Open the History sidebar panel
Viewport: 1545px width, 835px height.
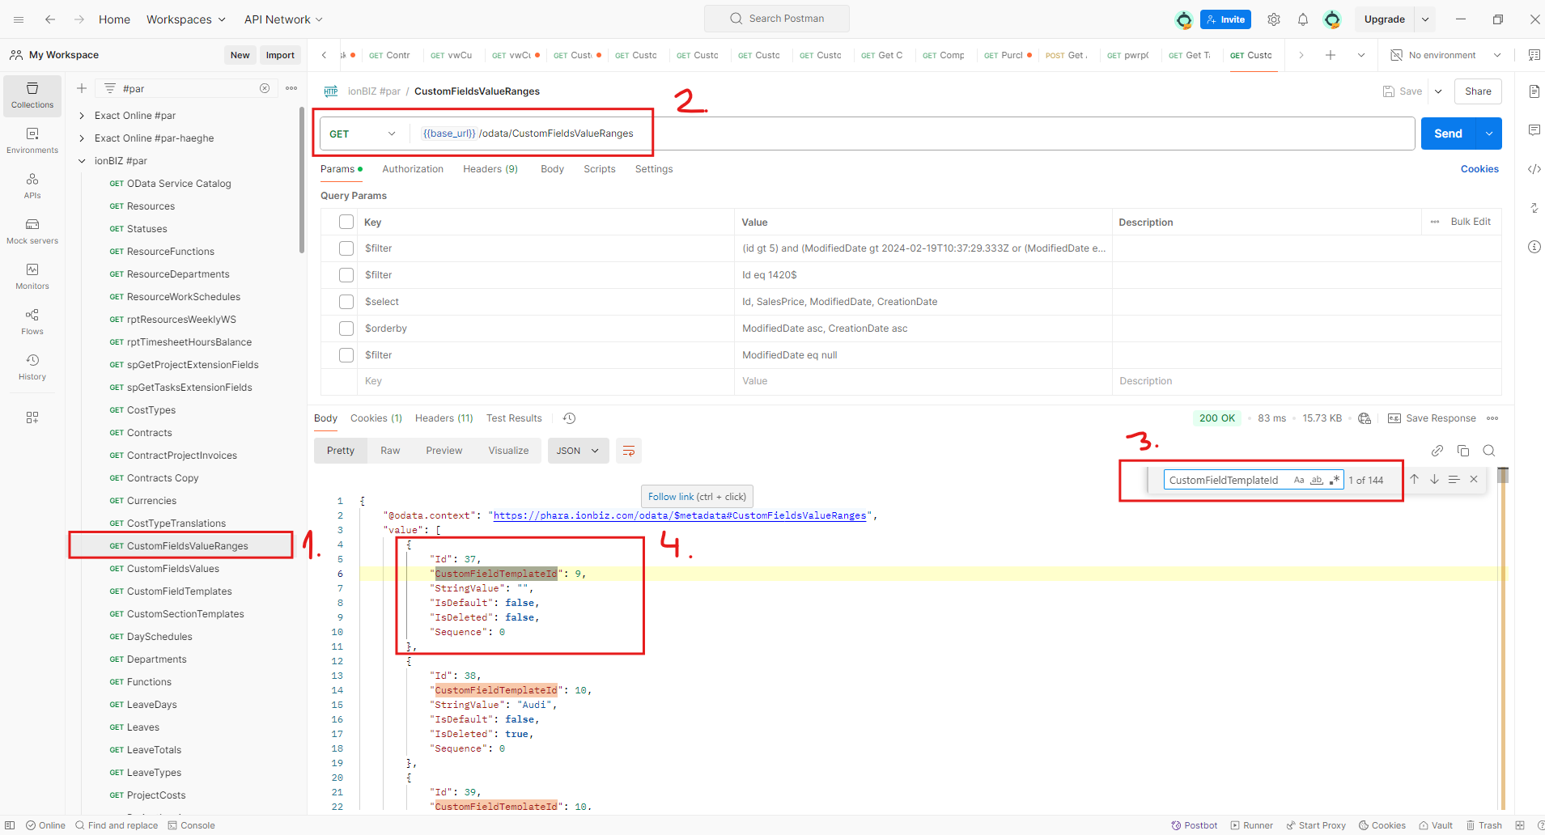click(32, 367)
